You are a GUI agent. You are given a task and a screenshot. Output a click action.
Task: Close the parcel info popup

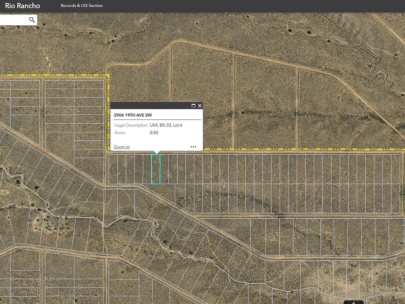click(x=200, y=106)
